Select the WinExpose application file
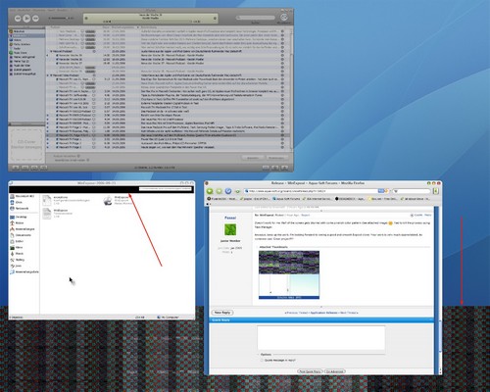Screen dimensions: 490x392 coord(118,200)
